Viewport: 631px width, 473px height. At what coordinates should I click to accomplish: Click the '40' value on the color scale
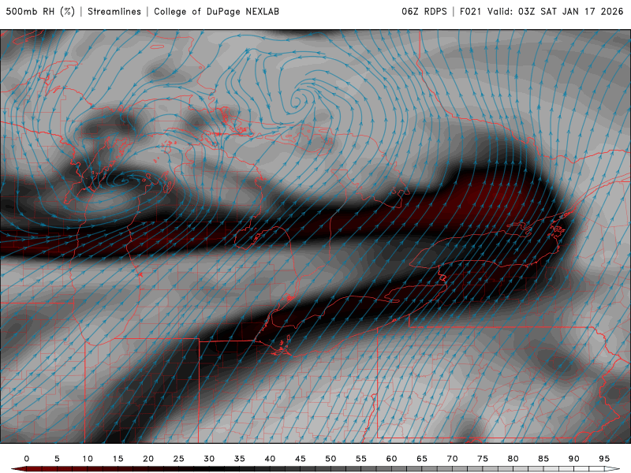point(270,459)
